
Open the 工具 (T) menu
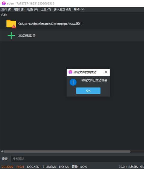point(46,10)
